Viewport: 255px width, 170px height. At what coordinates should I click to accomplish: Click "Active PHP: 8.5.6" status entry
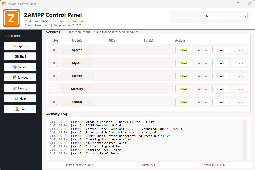tap(214, 165)
